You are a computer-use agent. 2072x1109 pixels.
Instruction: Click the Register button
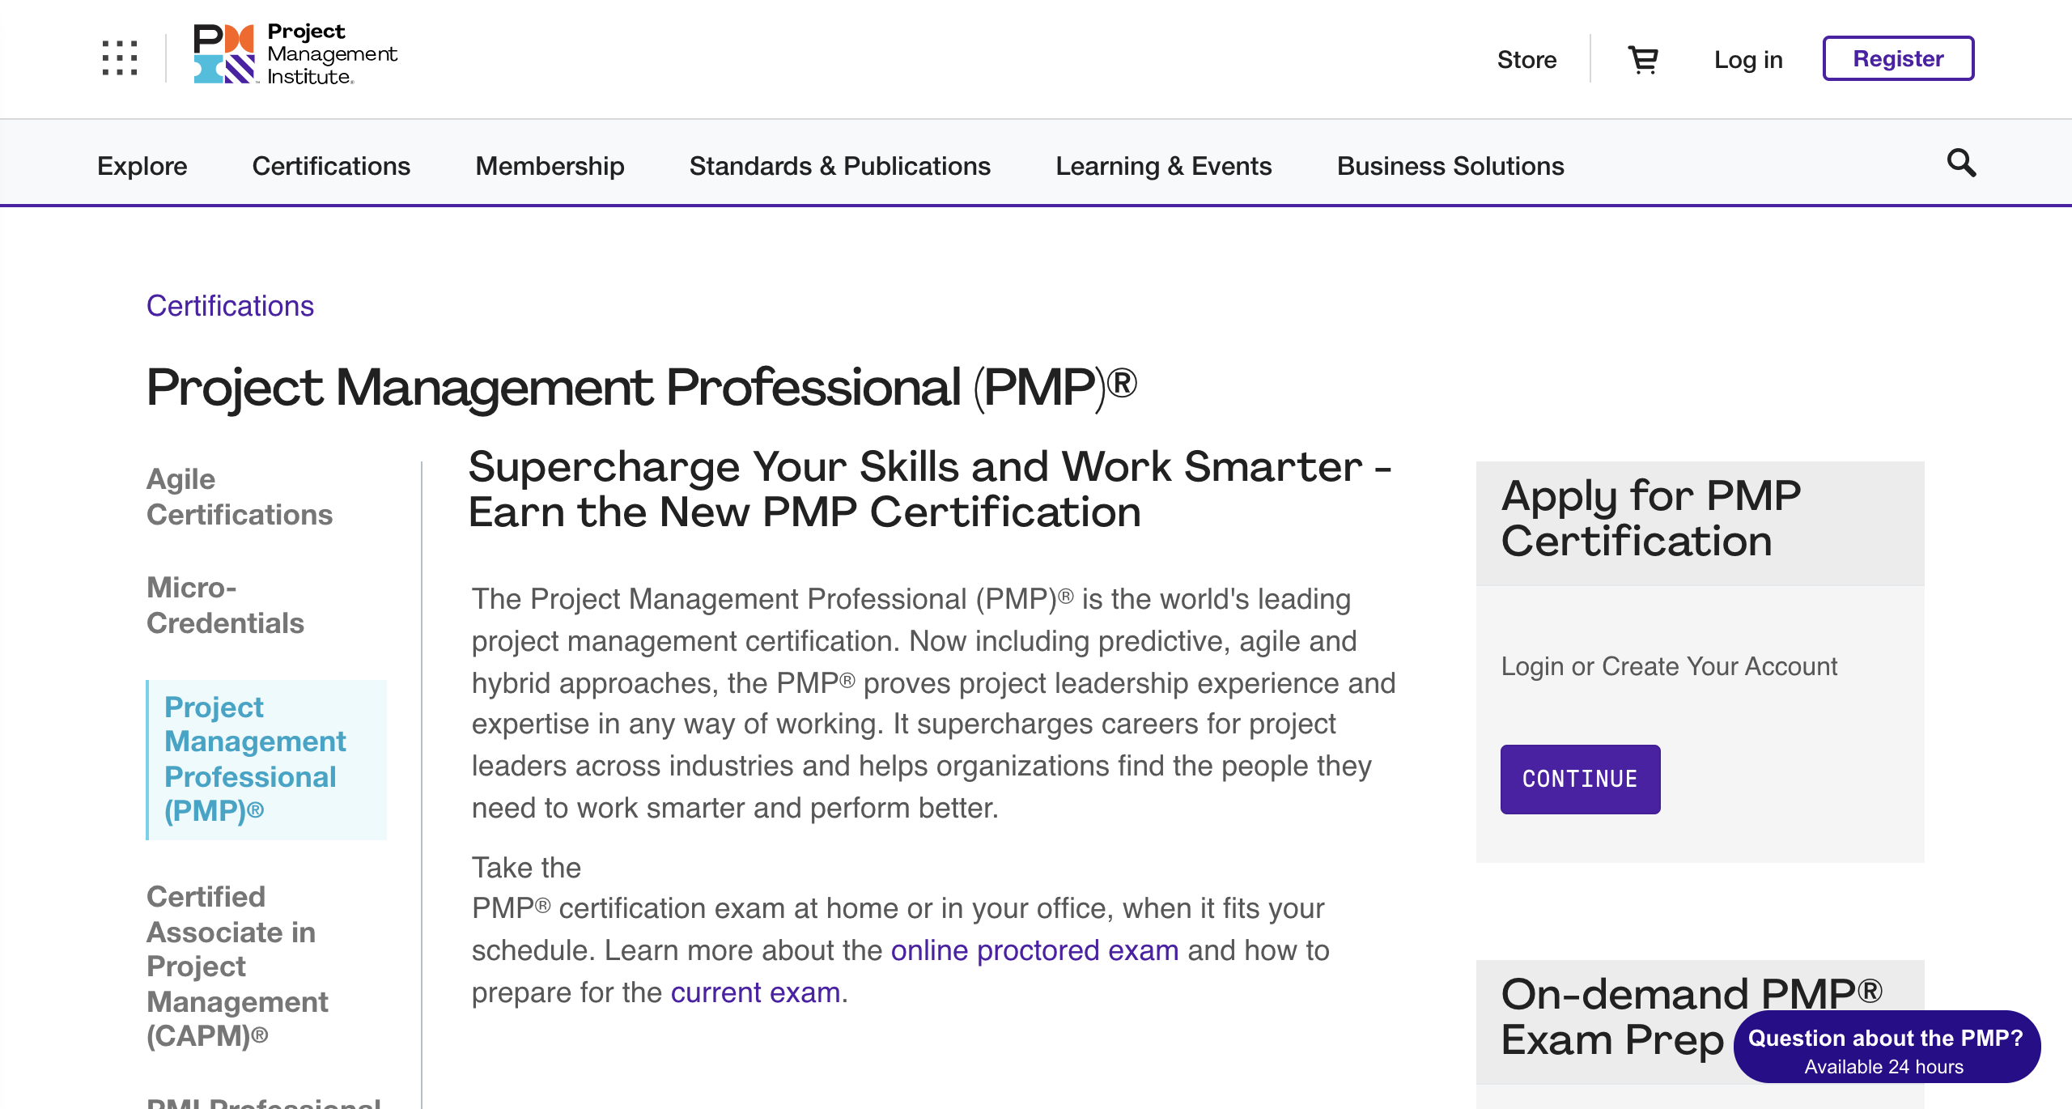tap(1898, 58)
